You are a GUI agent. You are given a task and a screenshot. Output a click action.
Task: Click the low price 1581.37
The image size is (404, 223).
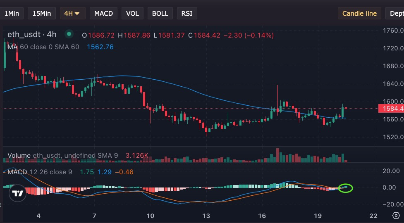click(171, 35)
